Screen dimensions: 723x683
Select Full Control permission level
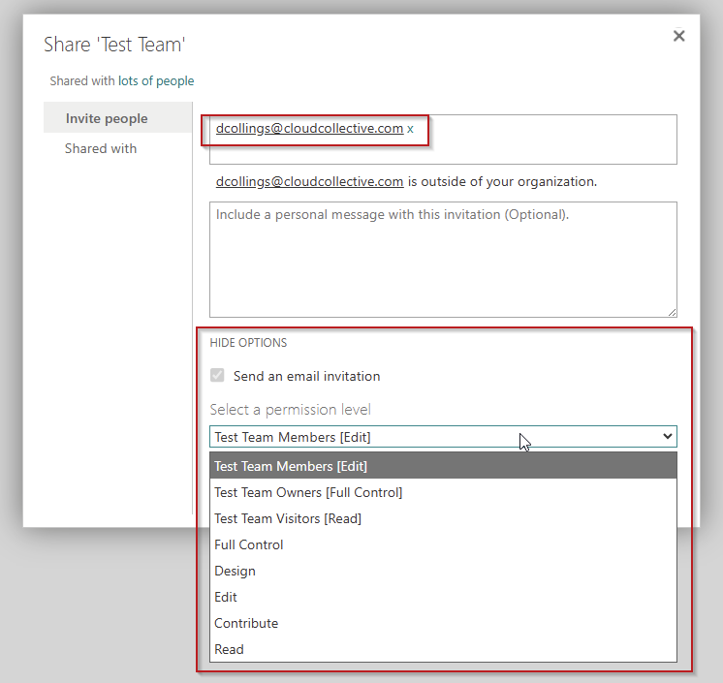pyautogui.click(x=249, y=544)
